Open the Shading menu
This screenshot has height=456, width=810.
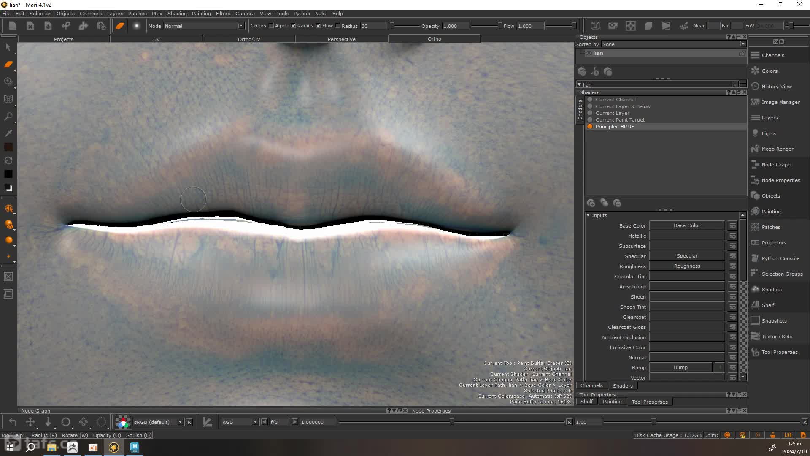[177, 14]
